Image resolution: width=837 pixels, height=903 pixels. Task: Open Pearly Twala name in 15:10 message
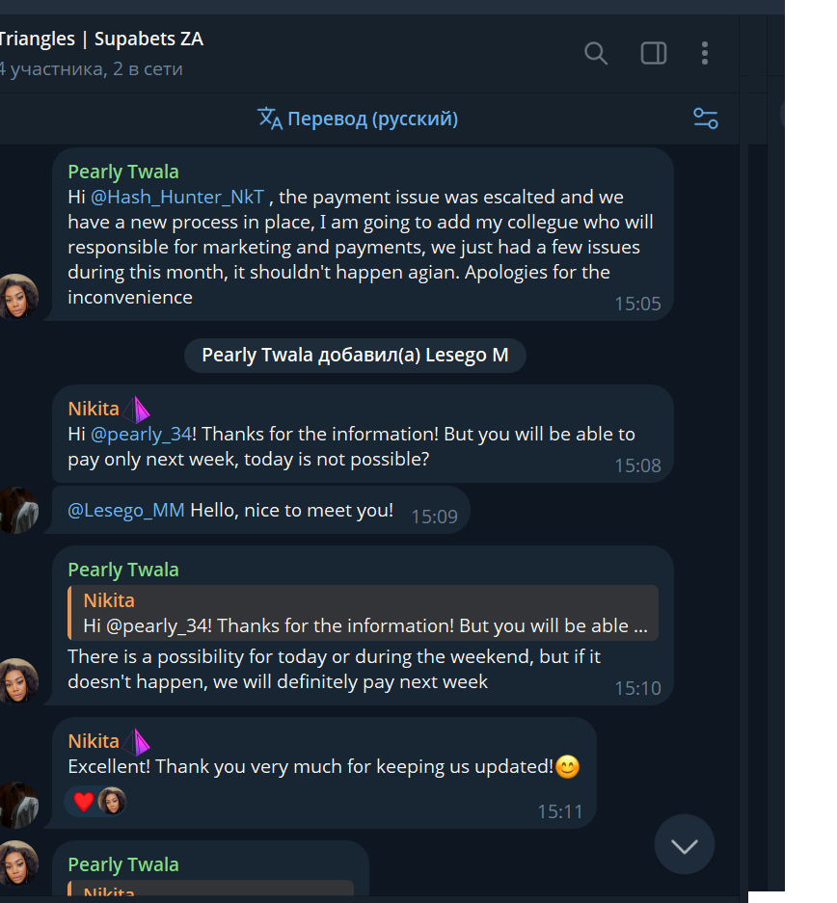(x=123, y=570)
